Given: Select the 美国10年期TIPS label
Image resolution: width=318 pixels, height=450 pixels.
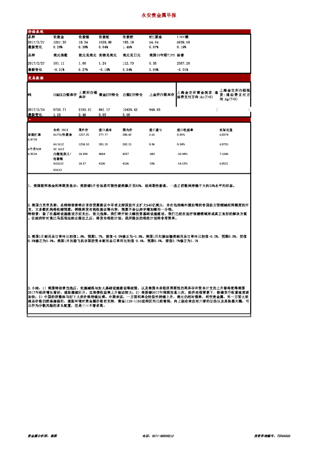Looking at the screenshot, I should pyautogui.click(x=162, y=55).
